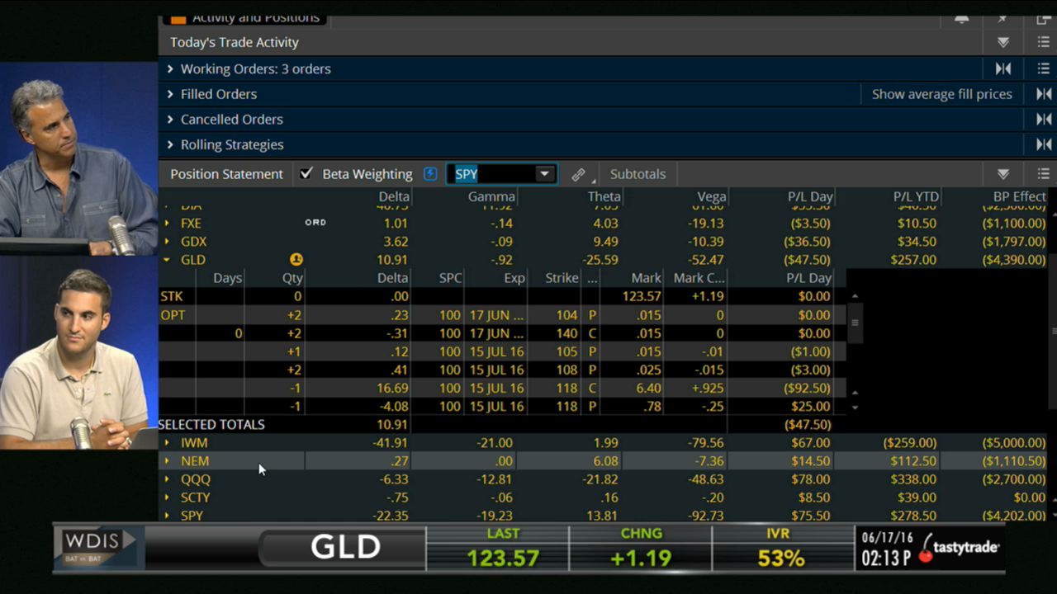This screenshot has height=594, width=1057.
Task: Collapse the GLD position row
Action: (167, 260)
